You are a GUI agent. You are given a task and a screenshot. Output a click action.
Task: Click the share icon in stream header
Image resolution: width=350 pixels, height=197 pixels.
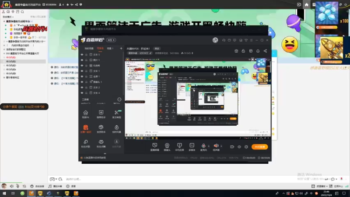[265, 51]
